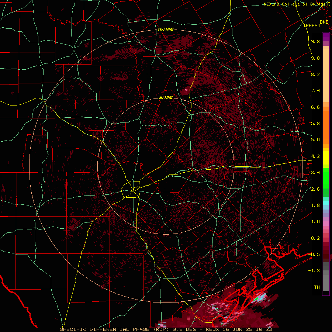Click the SPECIFIC DIFFERENTIAL PHASE (KDP) caption
332x332 pixels.
coord(115,329)
